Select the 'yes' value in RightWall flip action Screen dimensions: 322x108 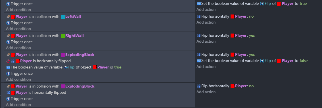point(252,35)
